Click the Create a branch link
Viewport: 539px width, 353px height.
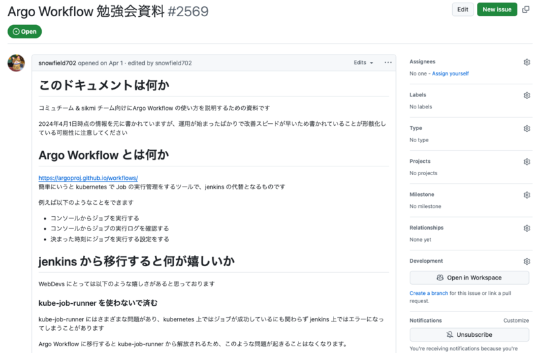(x=429, y=293)
